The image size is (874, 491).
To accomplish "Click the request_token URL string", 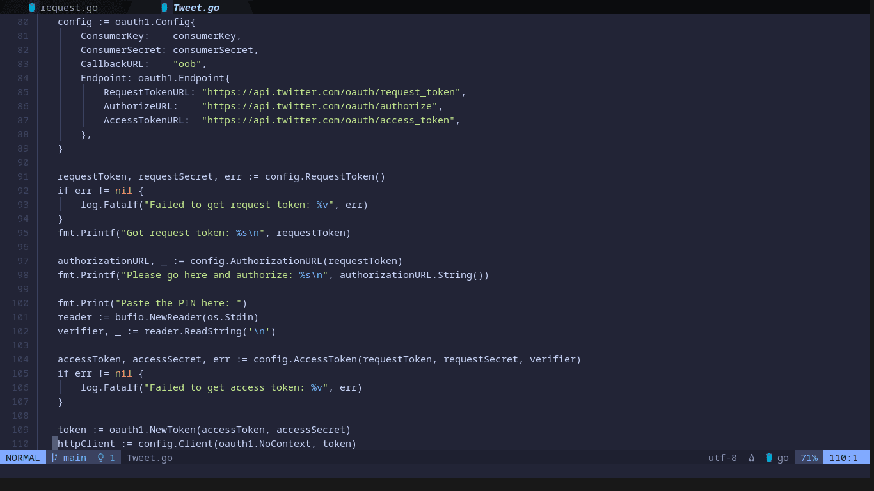I will (x=331, y=92).
